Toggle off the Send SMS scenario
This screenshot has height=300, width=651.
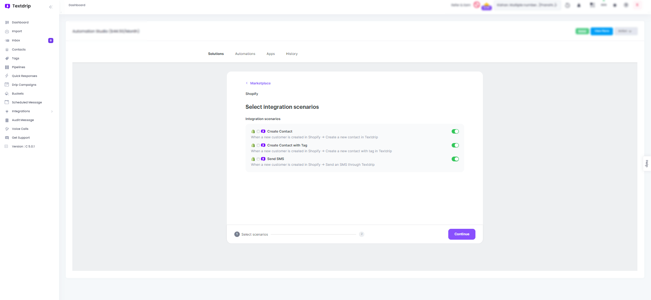[455, 159]
